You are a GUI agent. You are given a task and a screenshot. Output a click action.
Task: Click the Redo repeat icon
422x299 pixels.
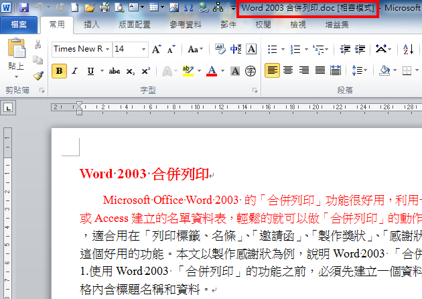(60, 7)
